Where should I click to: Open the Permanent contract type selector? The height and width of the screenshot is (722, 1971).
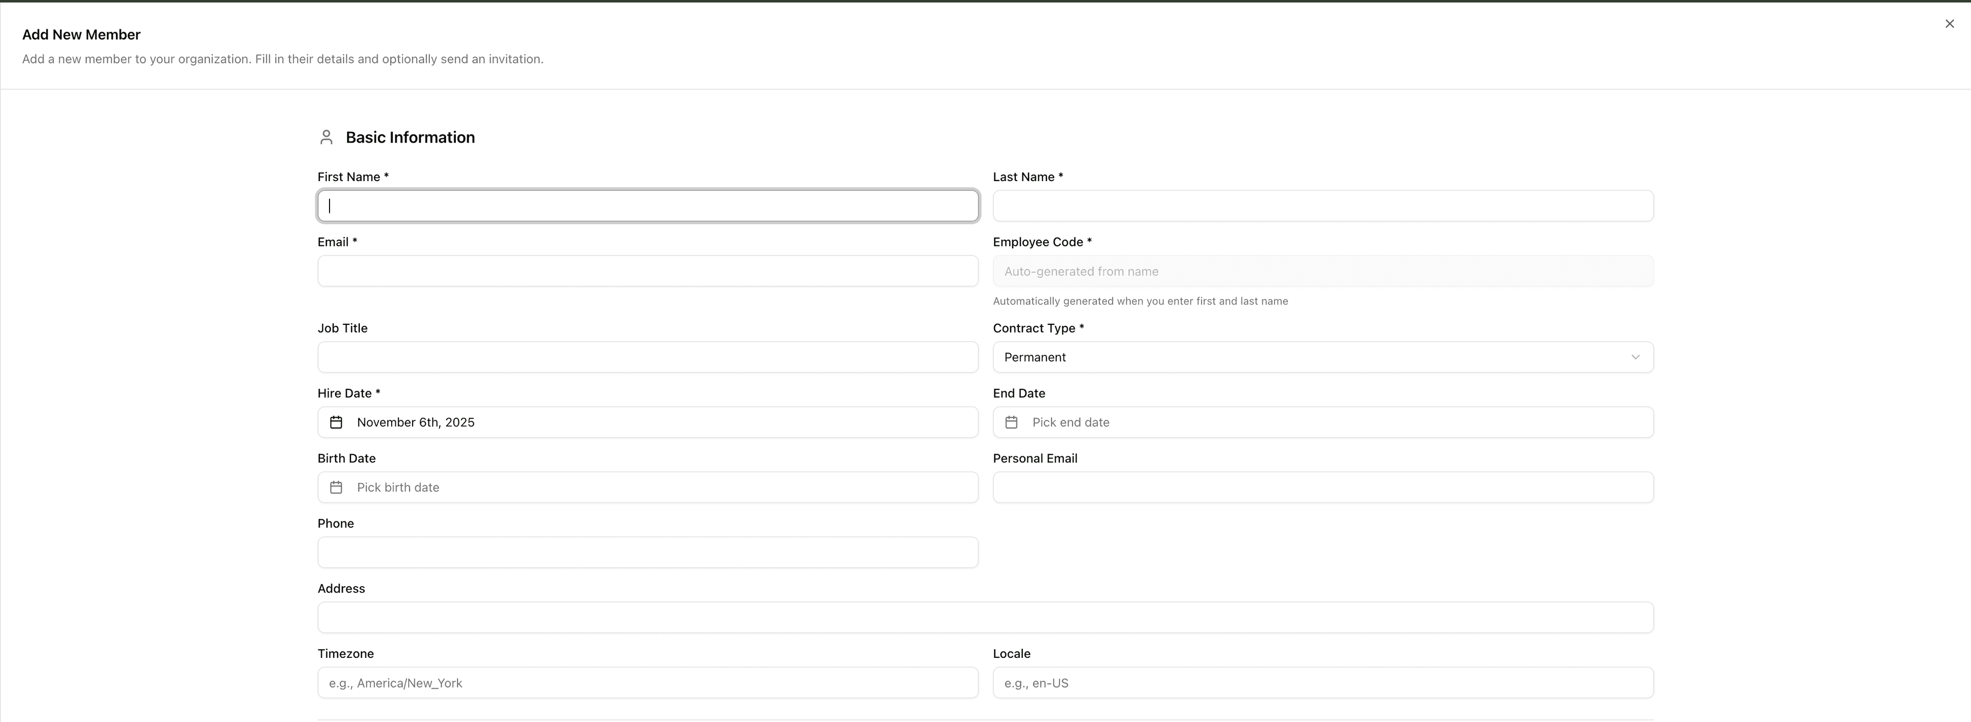(x=1301, y=357)
